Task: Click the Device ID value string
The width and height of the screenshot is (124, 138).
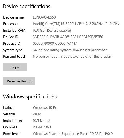Action: point(68,37)
